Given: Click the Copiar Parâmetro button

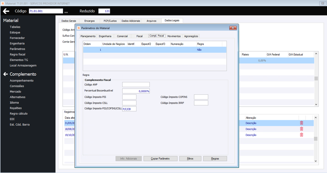Looking at the screenshot, I should 160,158.
